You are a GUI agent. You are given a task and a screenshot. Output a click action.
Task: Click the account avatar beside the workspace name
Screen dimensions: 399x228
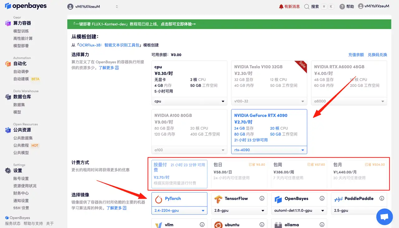click(70, 7)
